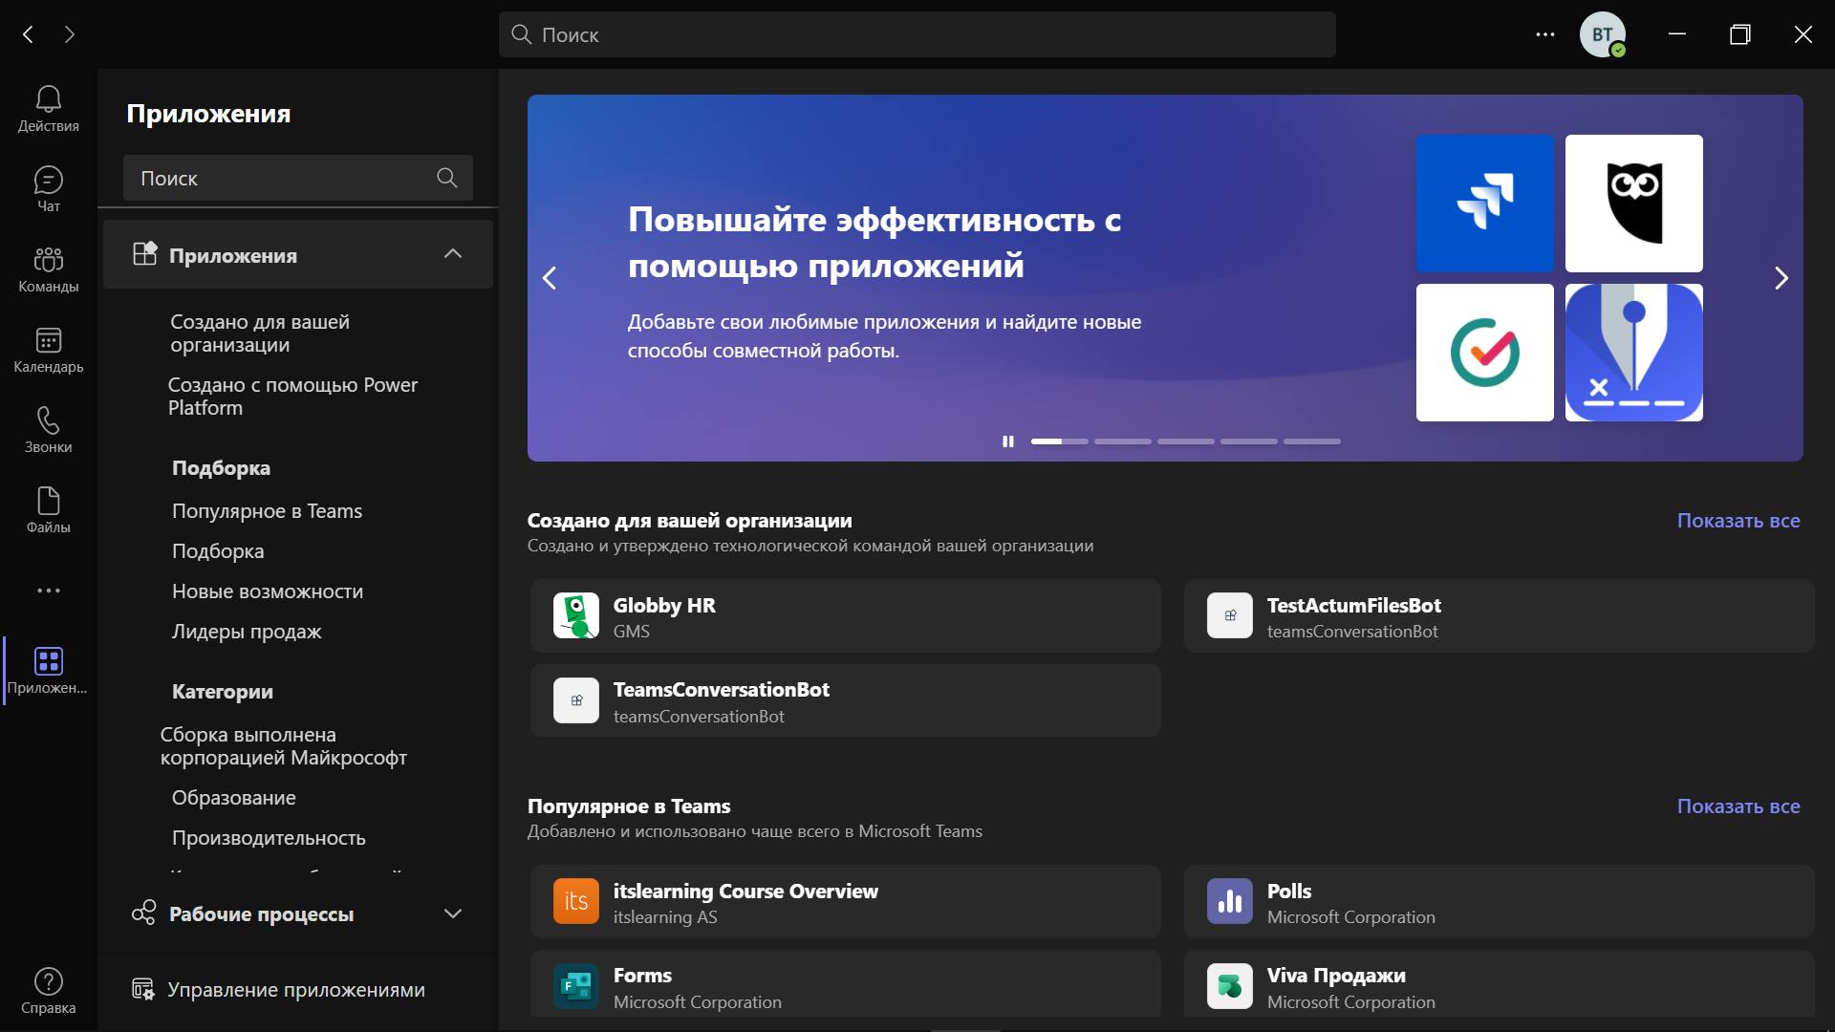Jump to third carousel slide indicator
The image size is (1835, 1032).
(x=1185, y=441)
